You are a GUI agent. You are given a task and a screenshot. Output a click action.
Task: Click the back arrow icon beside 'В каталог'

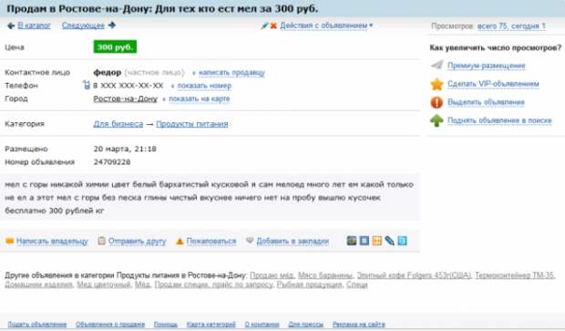click(x=11, y=26)
